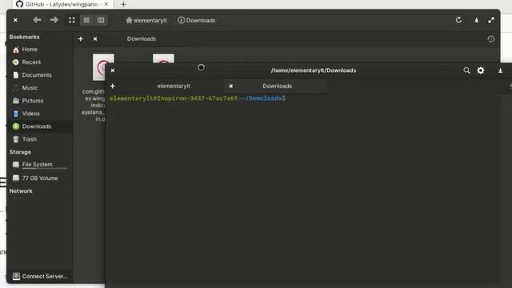The width and height of the screenshot is (512, 288).
Task: Click elementarylt home breadcrumb in path bar
Action: [146, 21]
